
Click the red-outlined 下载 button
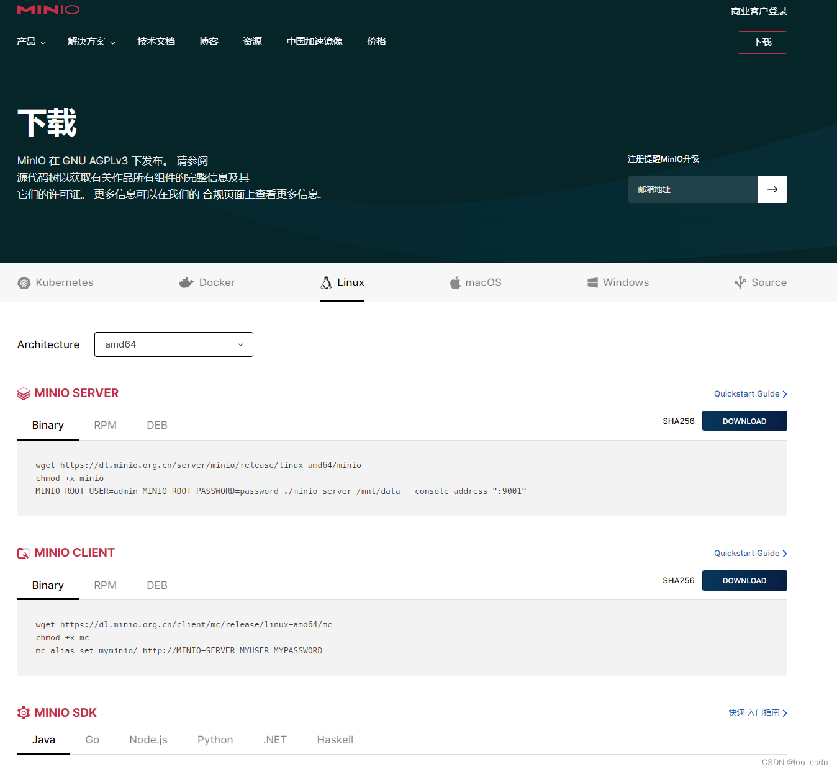[762, 42]
